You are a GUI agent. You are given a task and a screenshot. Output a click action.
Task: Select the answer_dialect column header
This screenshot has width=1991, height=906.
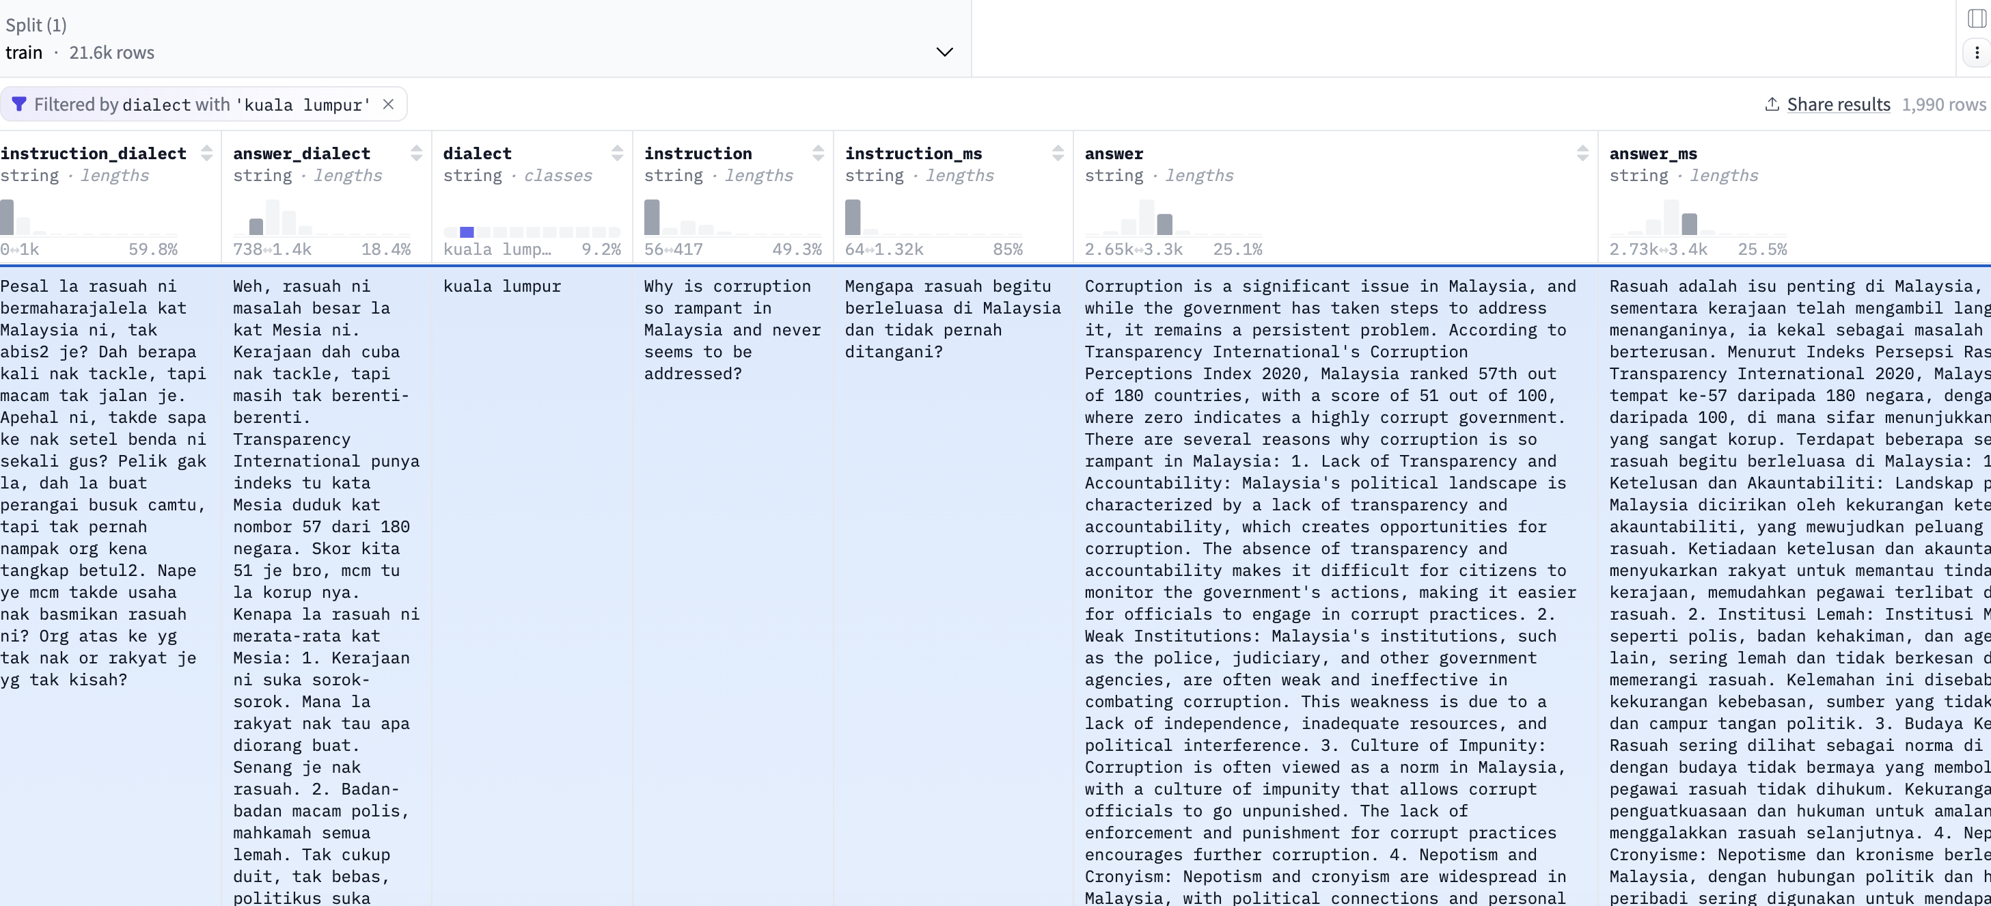[301, 153]
